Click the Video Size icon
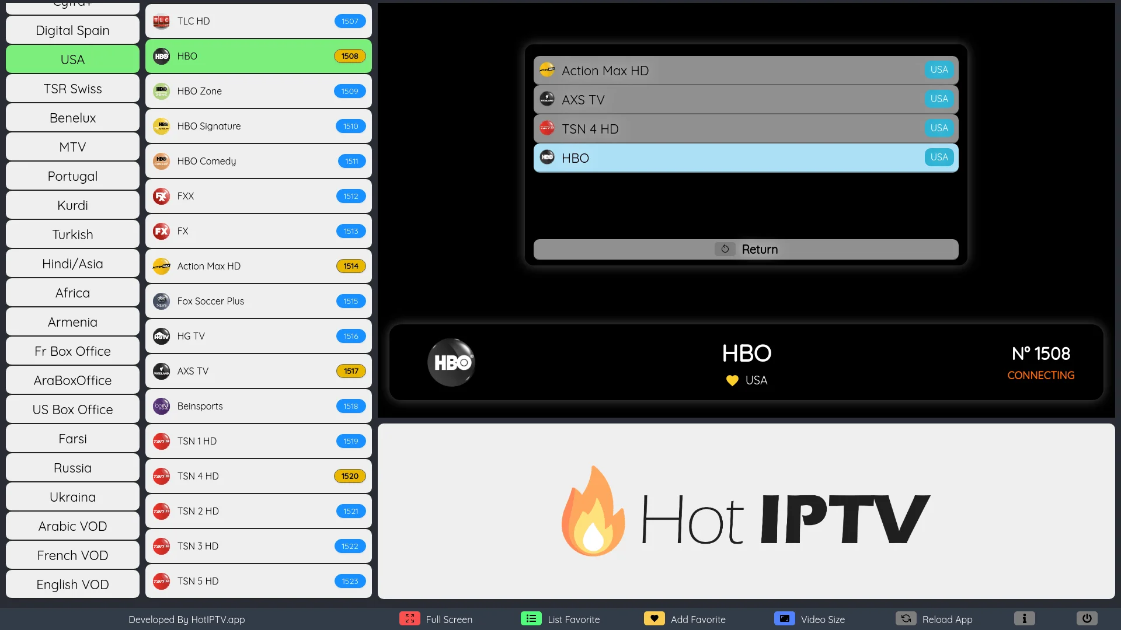The width and height of the screenshot is (1121, 630). [x=785, y=618]
